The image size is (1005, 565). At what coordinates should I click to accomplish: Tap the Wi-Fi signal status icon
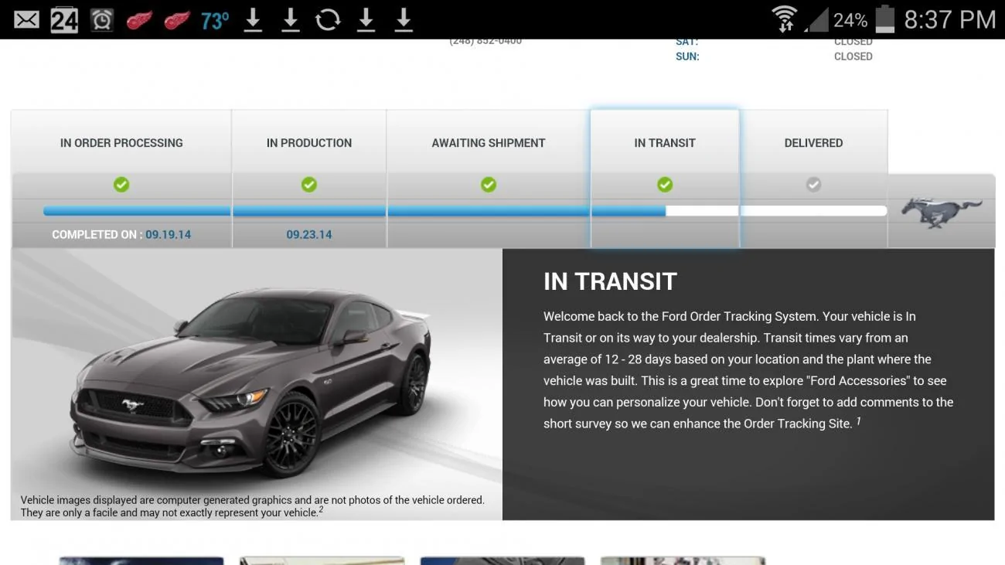[x=784, y=19]
